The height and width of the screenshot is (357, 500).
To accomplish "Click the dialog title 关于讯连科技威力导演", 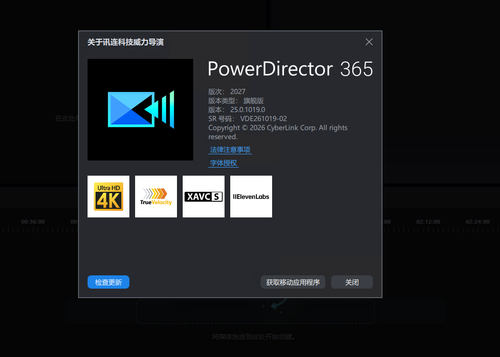I will [126, 42].
